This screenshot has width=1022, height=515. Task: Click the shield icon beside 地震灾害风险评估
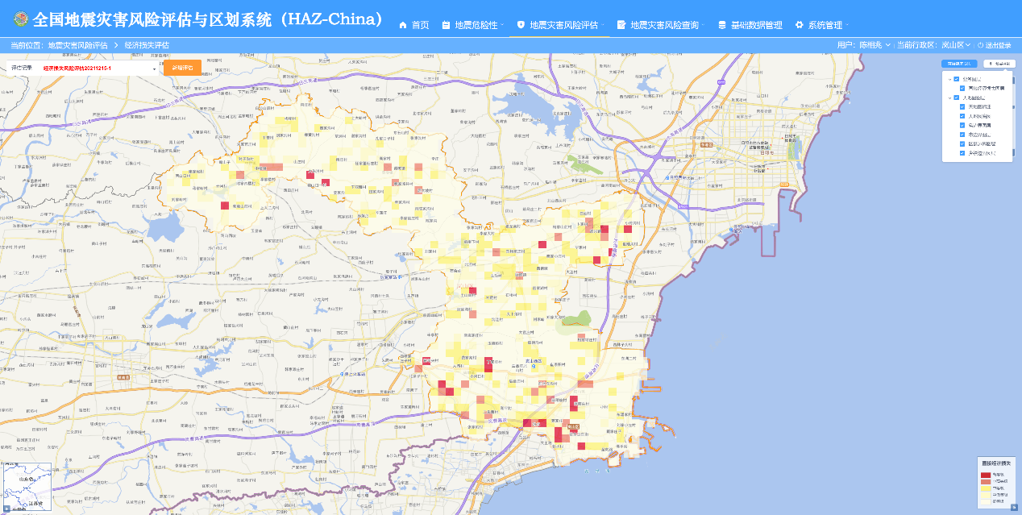521,25
